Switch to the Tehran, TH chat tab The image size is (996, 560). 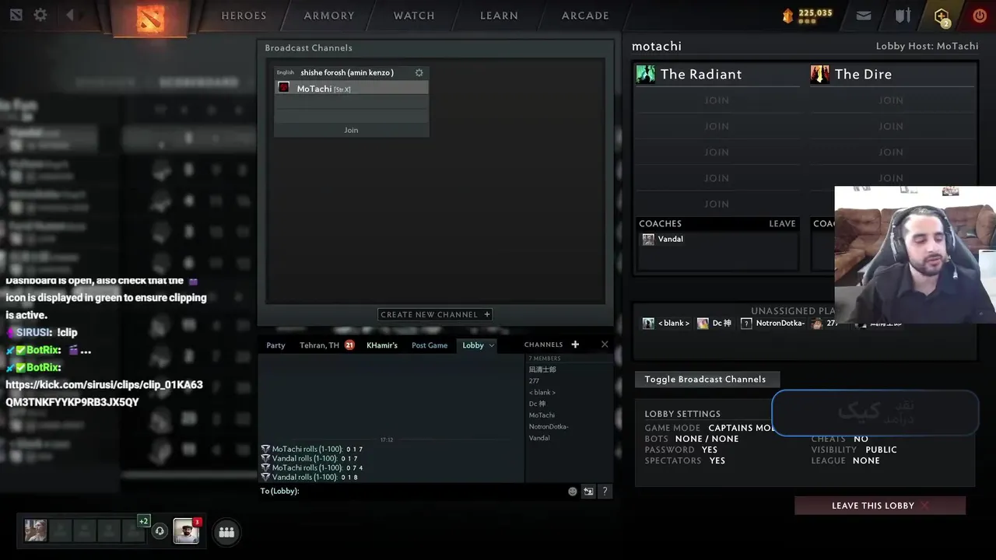tap(319, 345)
